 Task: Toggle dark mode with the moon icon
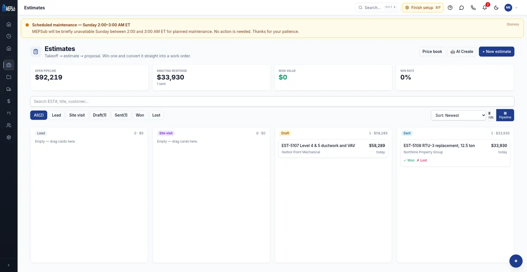tap(496, 8)
